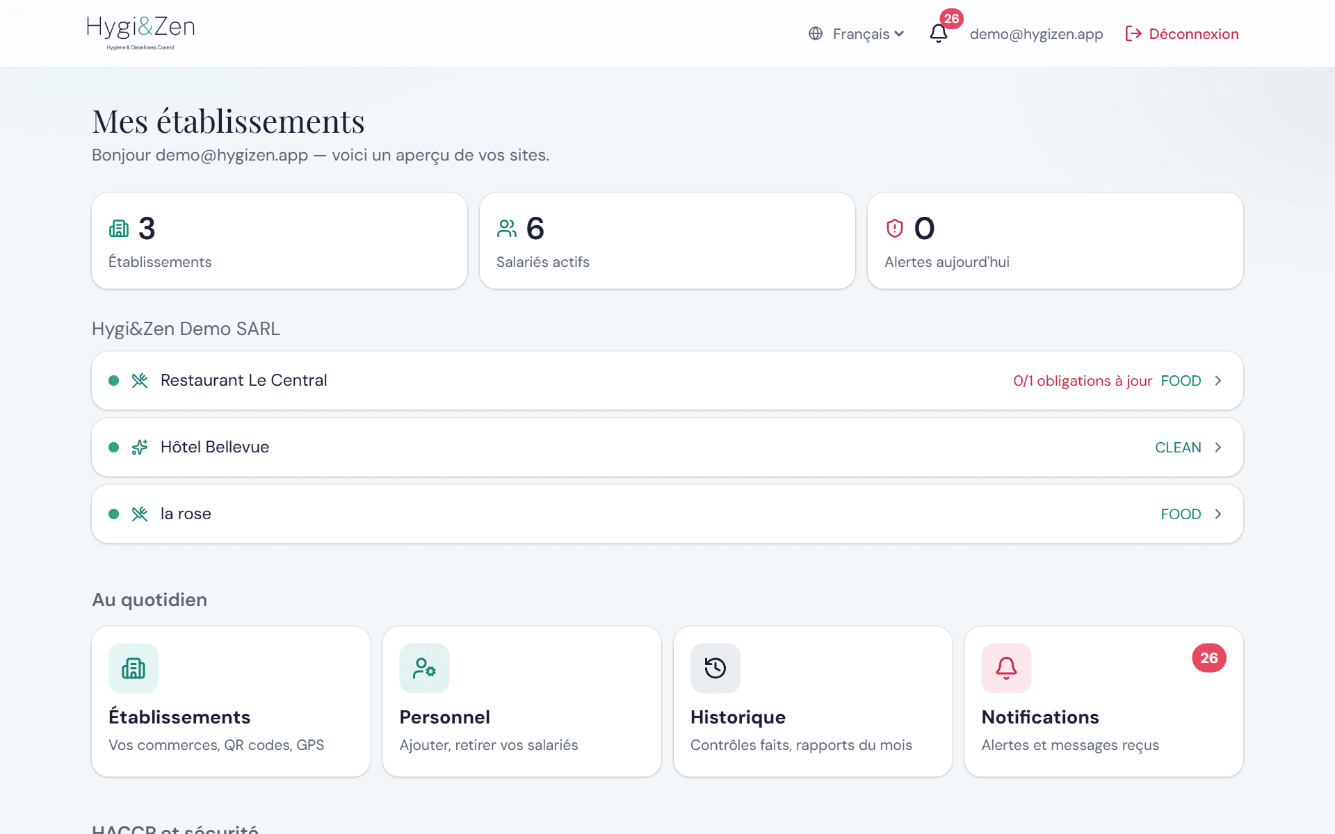Image resolution: width=1335 pixels, height=834 pixels.
Task: Click the Personnel user-settings icon
Action: 424,668
